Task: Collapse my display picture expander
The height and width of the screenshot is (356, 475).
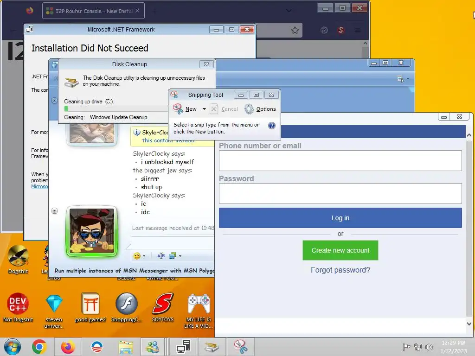Action: point(55,211)
